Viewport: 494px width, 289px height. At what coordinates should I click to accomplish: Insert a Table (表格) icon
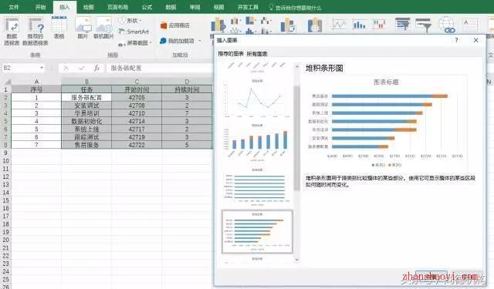[x=59, y=28]
